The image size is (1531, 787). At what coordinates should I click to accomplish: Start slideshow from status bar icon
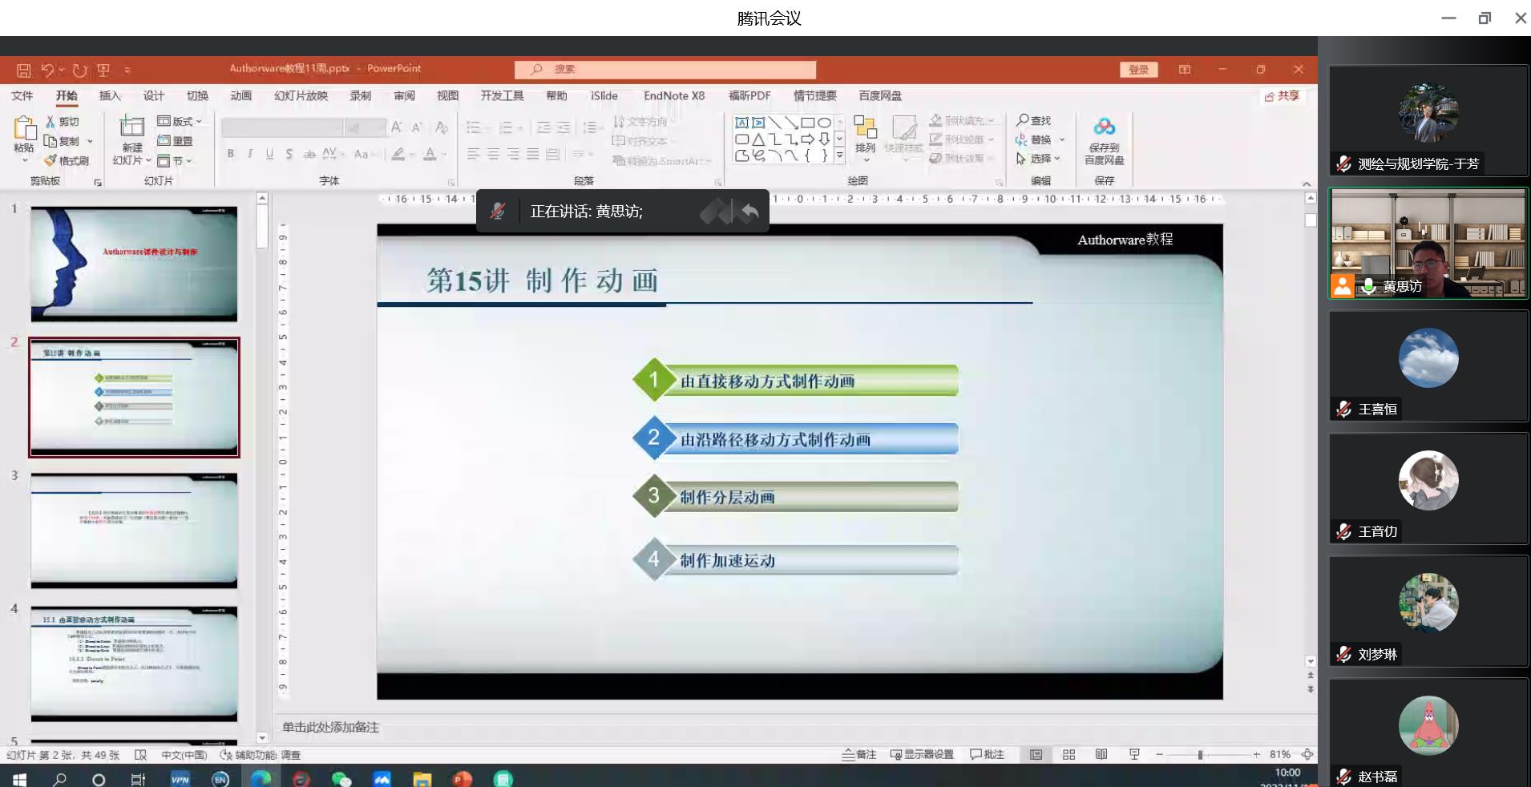pos(1134,755)
